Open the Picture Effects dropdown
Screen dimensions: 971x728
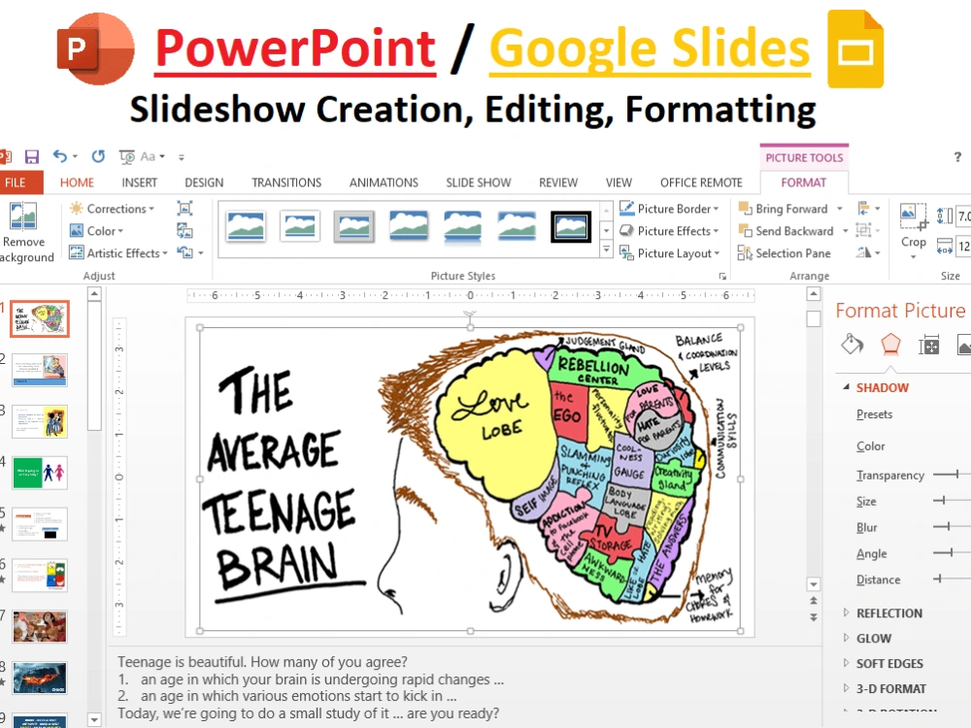point(669,231)
